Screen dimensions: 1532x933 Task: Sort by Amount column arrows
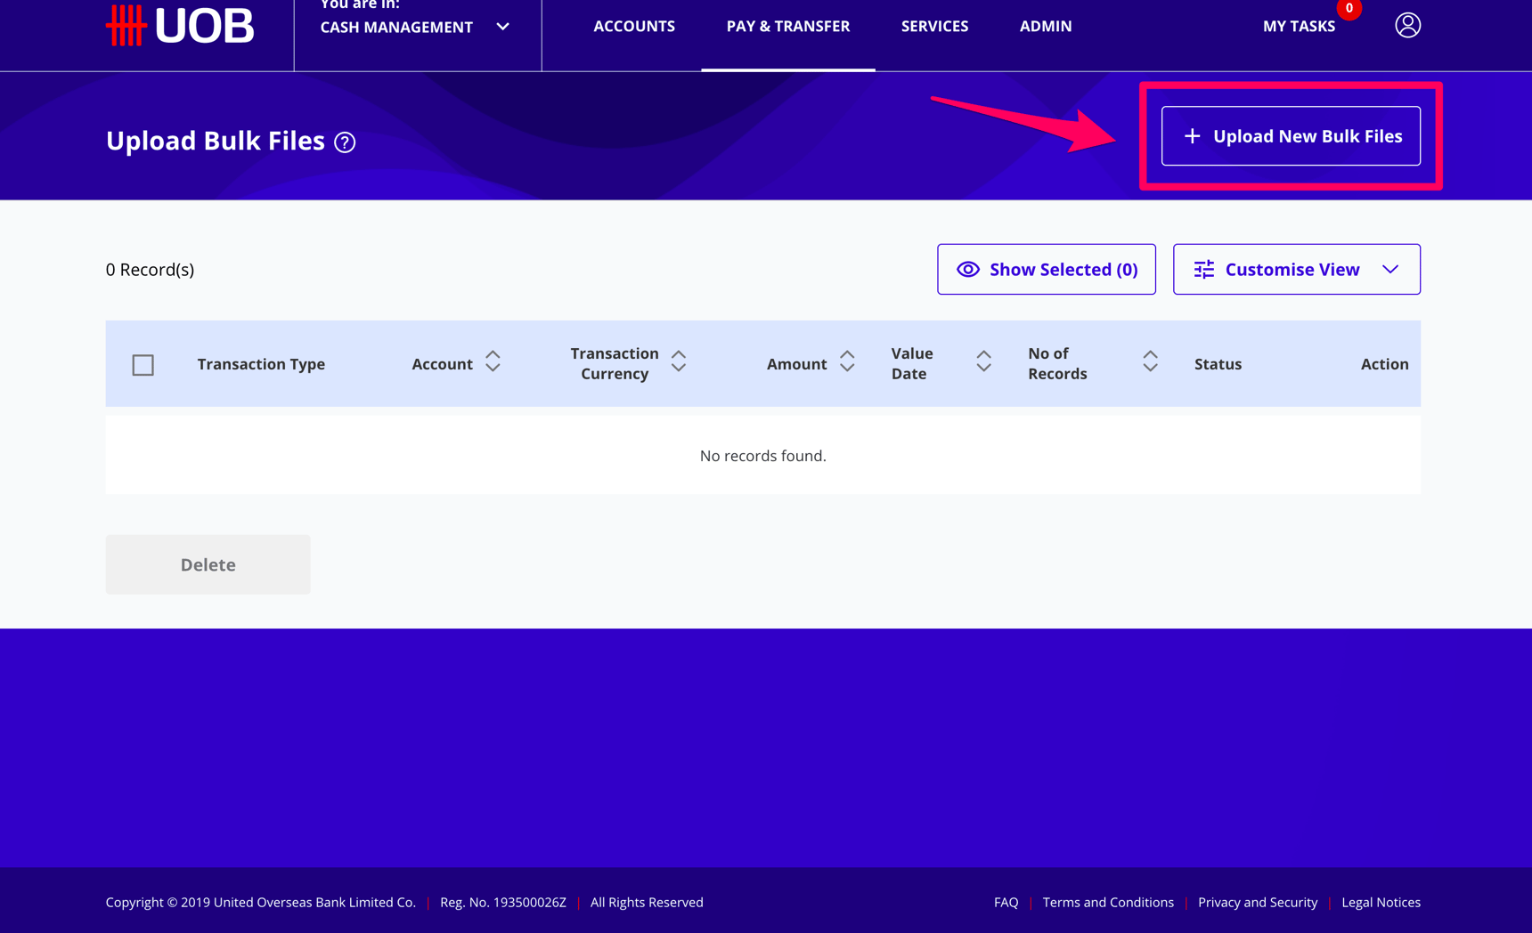click(x=847, y=361)
